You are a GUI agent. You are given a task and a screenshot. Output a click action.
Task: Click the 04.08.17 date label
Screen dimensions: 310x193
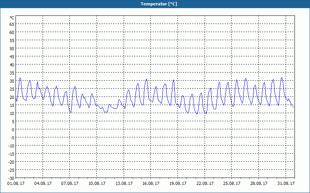tap(43, 184)
